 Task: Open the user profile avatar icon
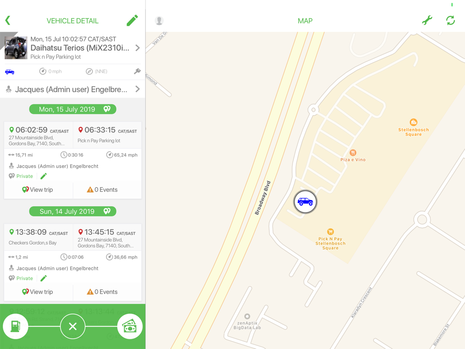pos(159,20)
